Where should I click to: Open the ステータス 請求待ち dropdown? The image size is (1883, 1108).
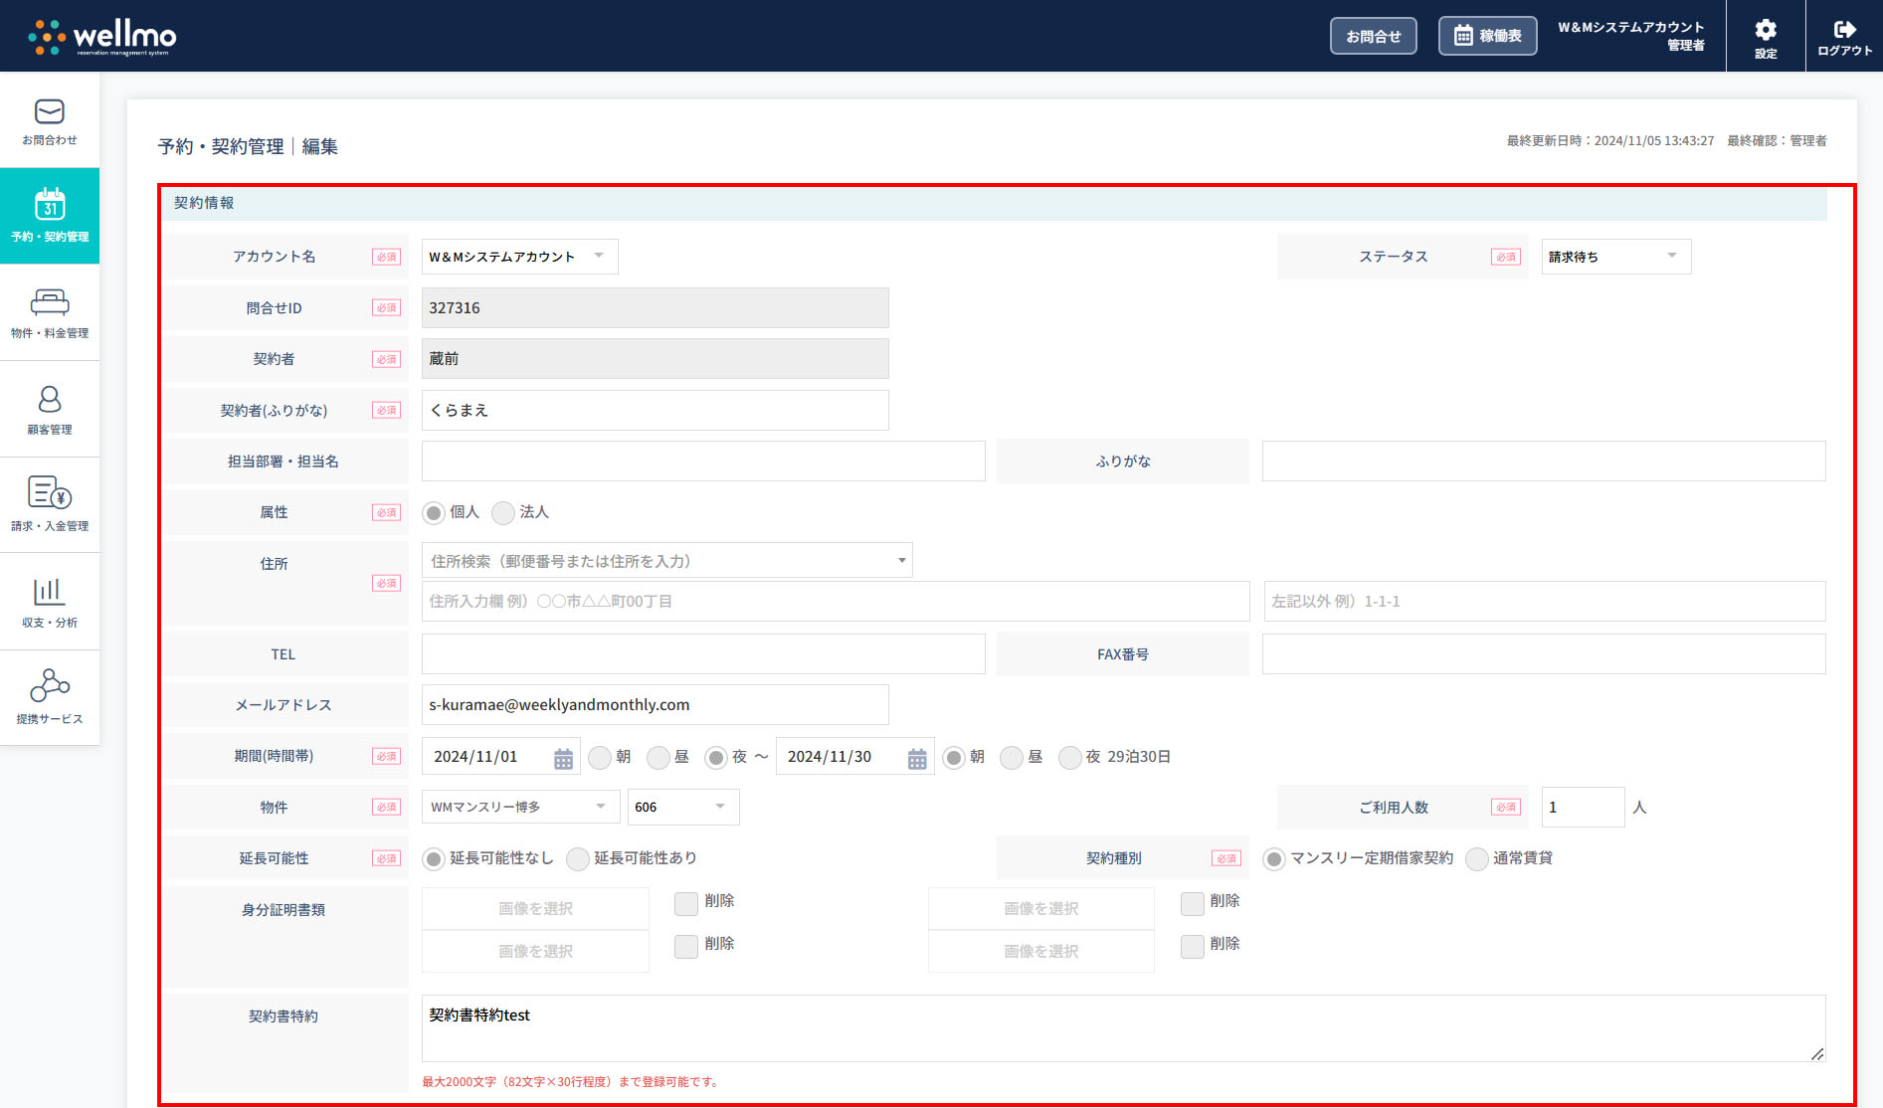(x=1615, y=257)
